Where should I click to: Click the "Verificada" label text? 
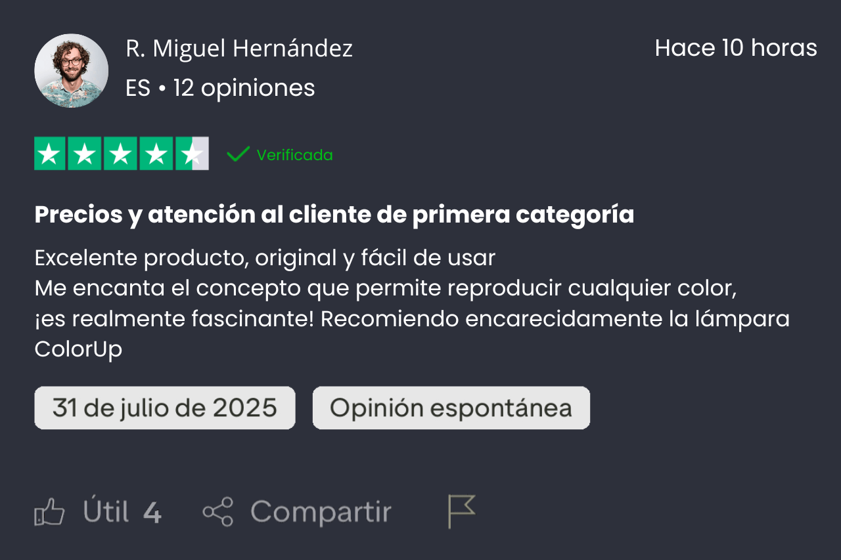coord(294,155)
